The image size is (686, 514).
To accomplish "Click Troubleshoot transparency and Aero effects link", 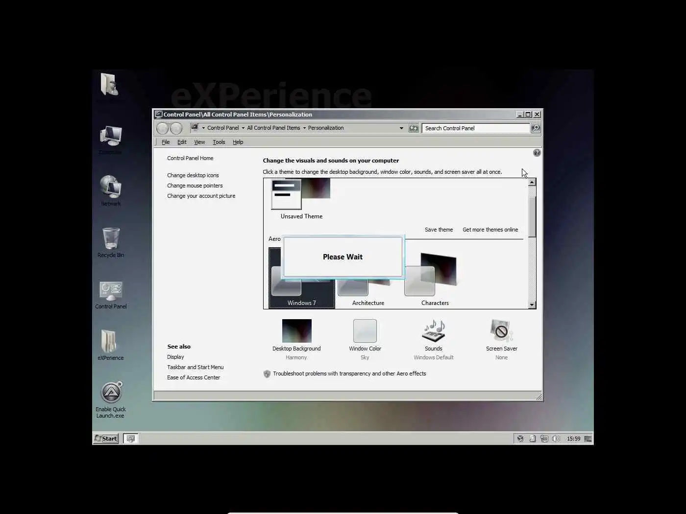I will coord(349,374).
